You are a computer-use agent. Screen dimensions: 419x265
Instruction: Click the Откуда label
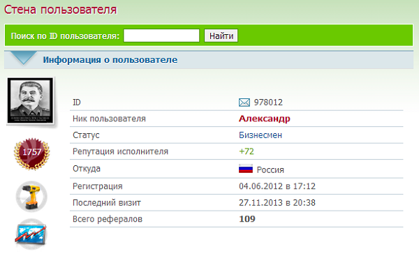(87, 169)
